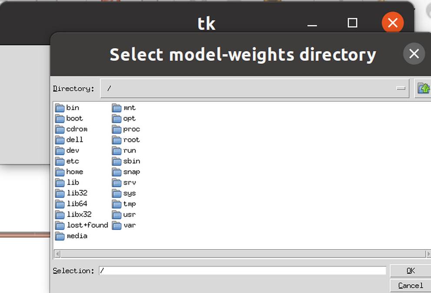Choose the mnt folder icon
431x293 pixels.
coord(116,108)
